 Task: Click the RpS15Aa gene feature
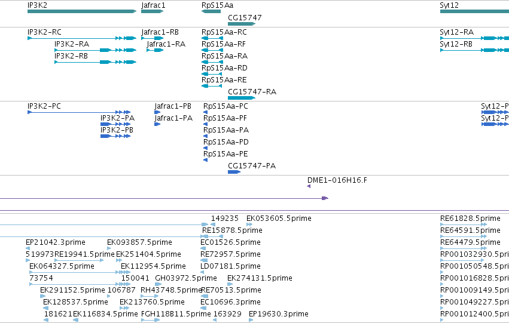pos(211,11)
